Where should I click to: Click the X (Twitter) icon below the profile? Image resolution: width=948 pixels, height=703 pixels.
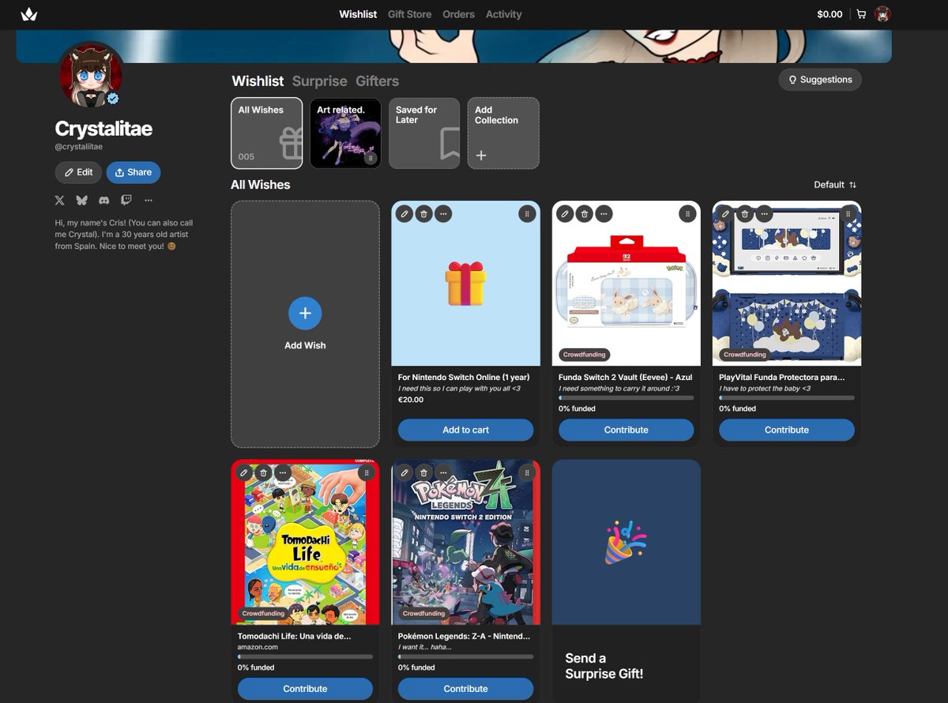[x=59, y=200]
